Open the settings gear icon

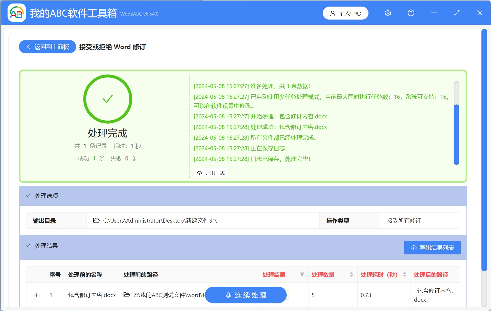tap(388, 13)
